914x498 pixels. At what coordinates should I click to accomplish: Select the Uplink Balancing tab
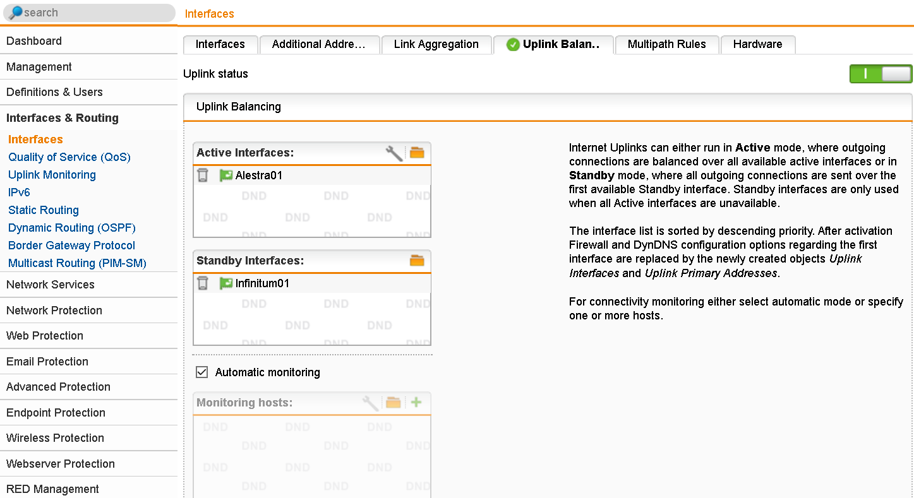coord(554,44)
